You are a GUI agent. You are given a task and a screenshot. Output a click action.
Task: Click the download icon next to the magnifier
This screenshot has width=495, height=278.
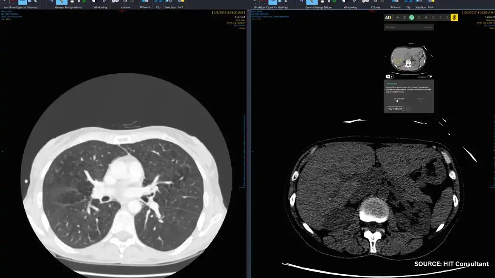[x=392, y=76]
